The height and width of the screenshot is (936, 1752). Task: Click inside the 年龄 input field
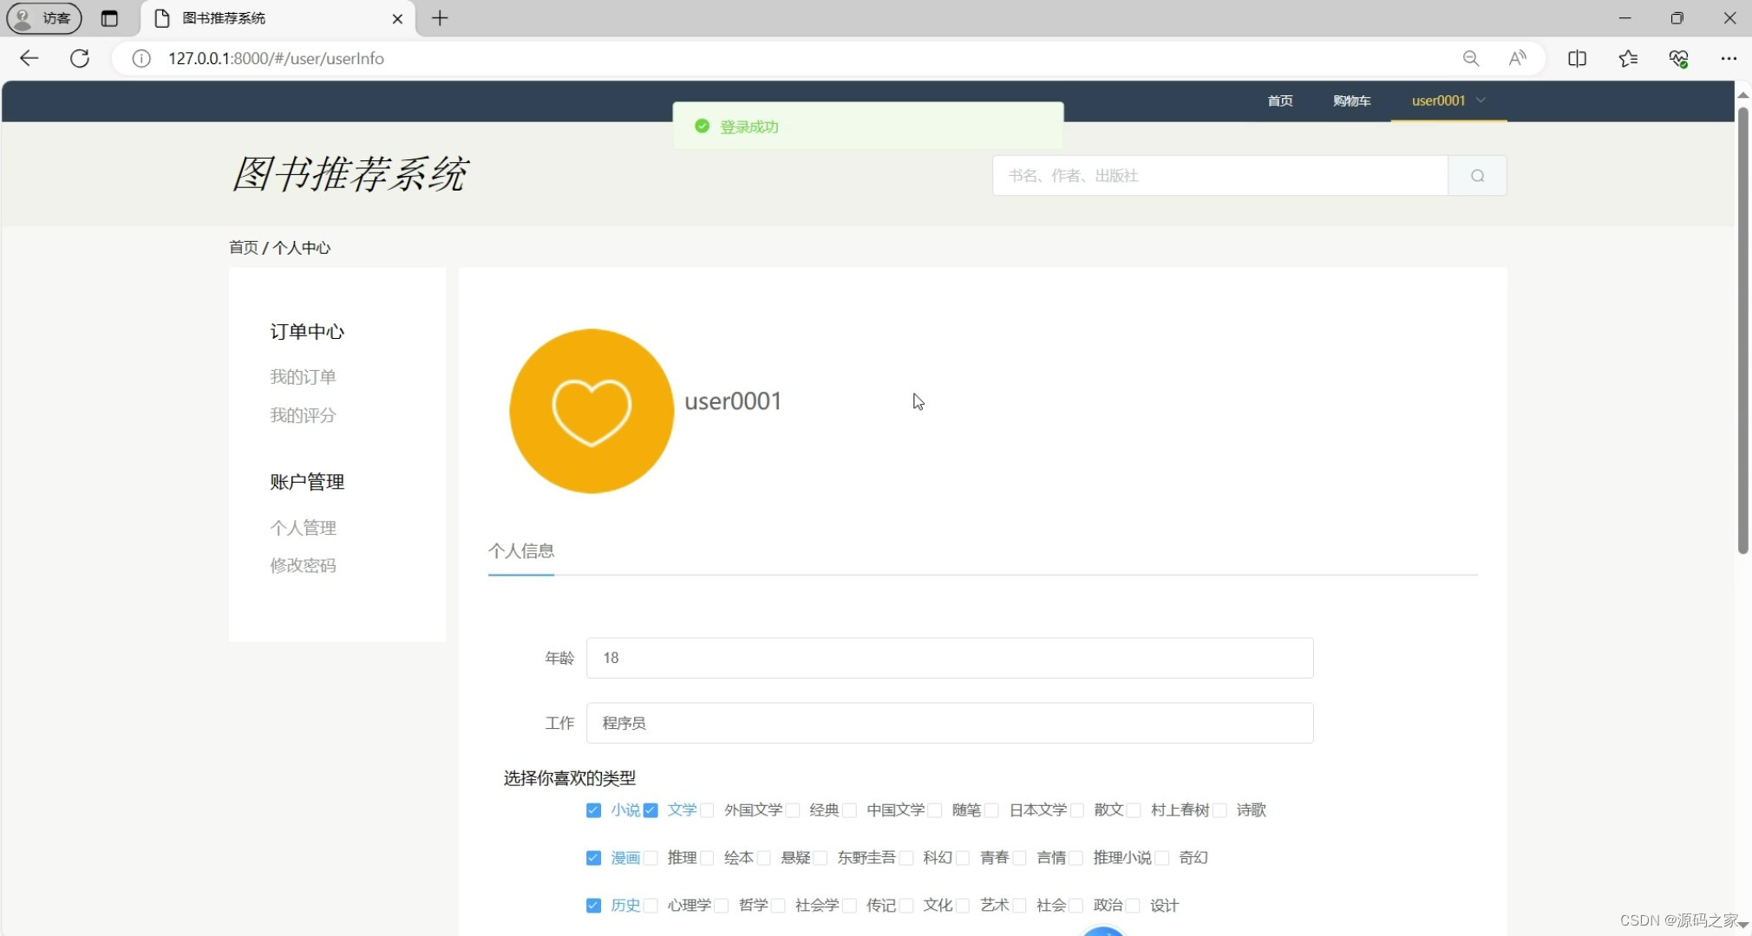948,657
